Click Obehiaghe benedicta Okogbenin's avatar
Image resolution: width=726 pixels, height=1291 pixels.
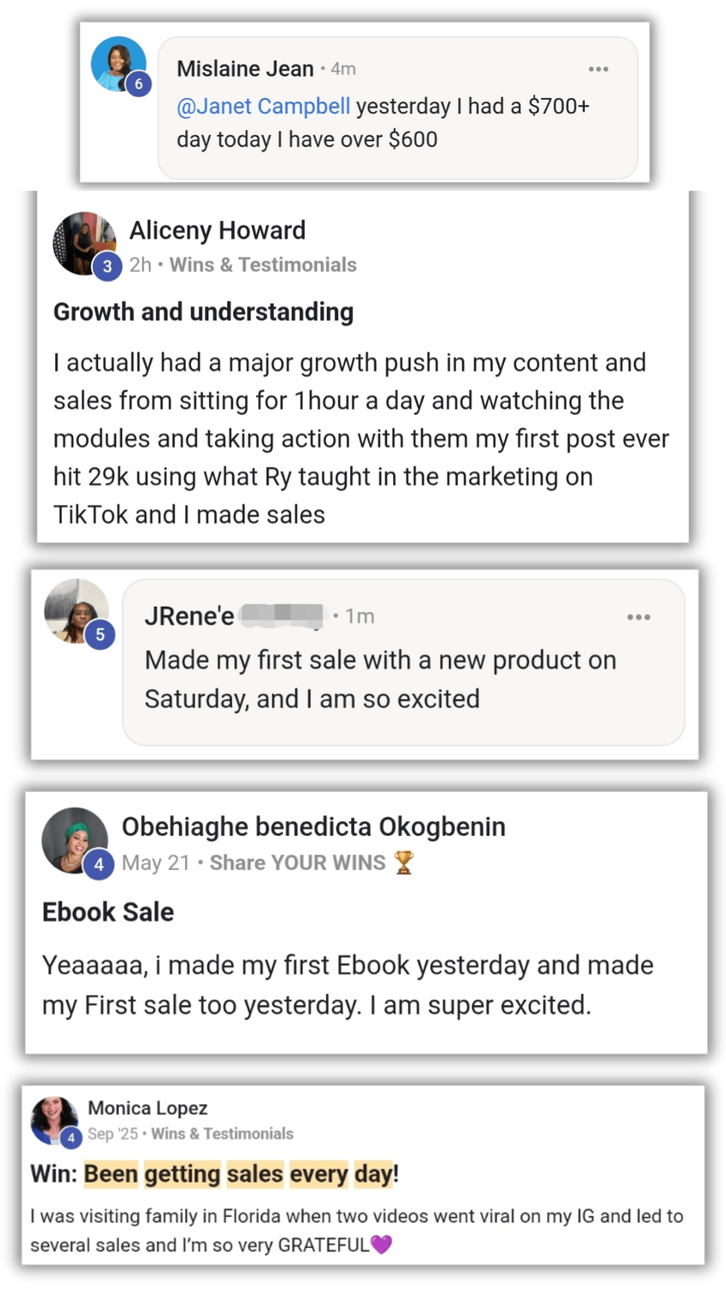[73, 837]
